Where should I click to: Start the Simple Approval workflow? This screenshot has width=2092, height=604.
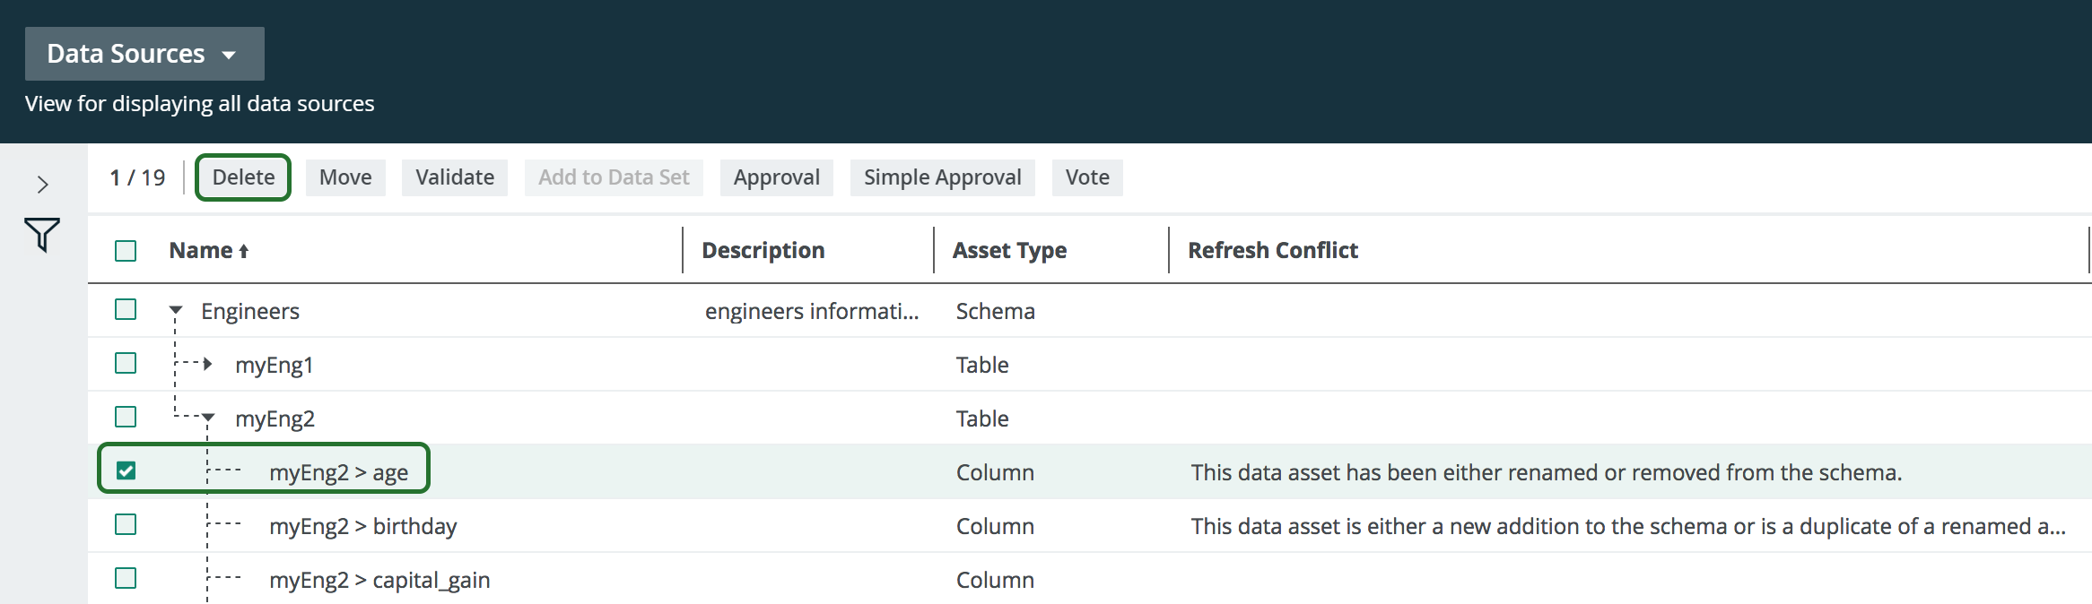point(942,177)
